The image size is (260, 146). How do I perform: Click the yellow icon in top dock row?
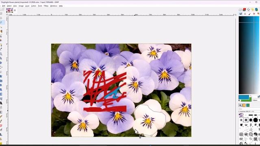[x=252, y=10]
